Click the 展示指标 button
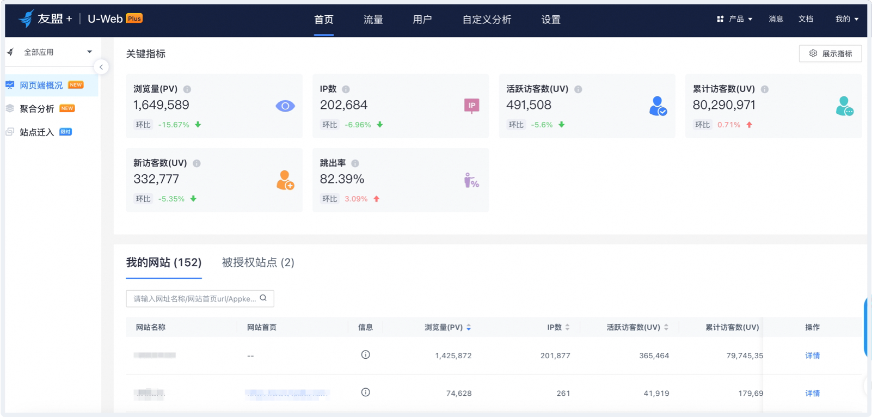Screen dimensions: 872x417 tap(830, 53)
